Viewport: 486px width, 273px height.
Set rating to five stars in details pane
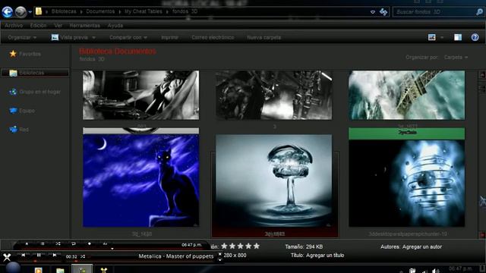257,246
